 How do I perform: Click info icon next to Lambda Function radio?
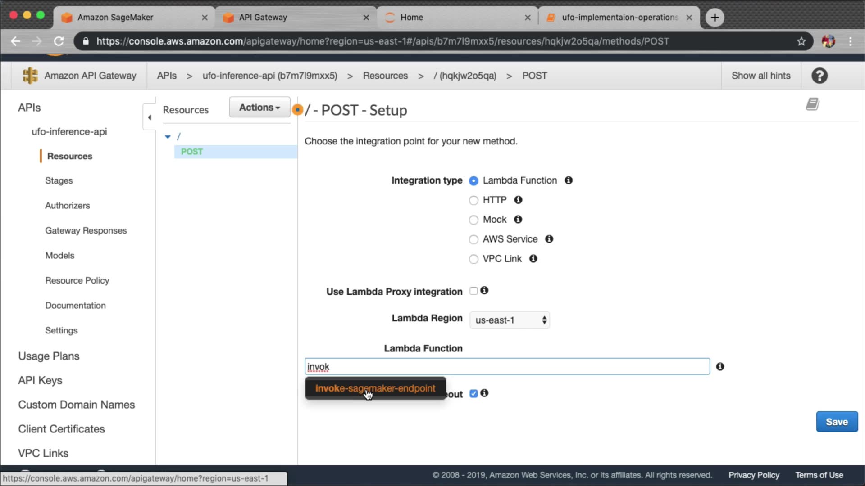(569, 180)
